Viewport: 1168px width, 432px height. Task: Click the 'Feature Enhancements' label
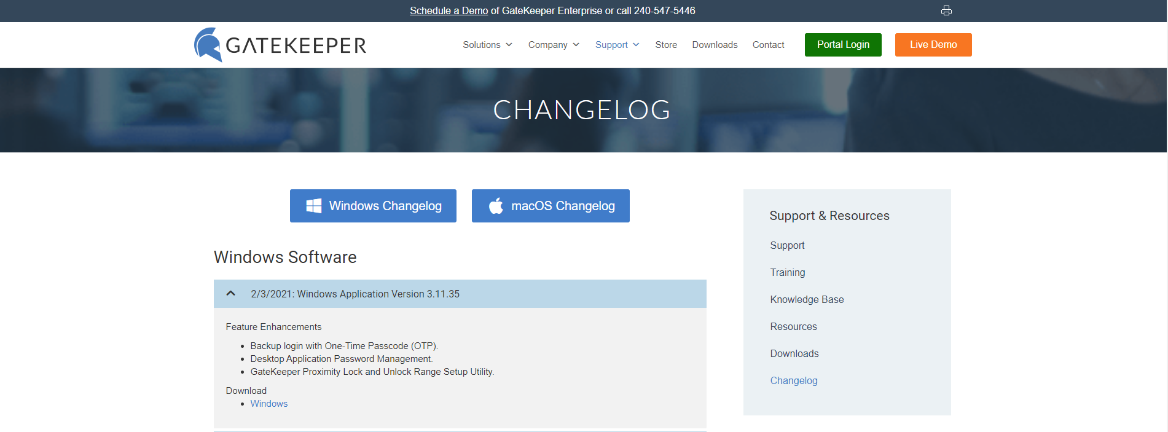click(273, 327)
